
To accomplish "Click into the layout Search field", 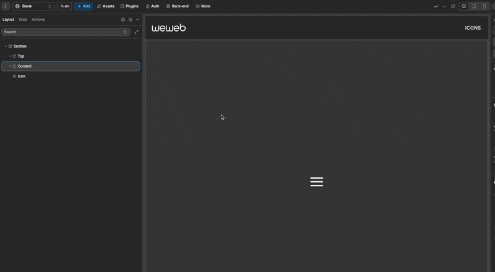I will pos(66,32).
